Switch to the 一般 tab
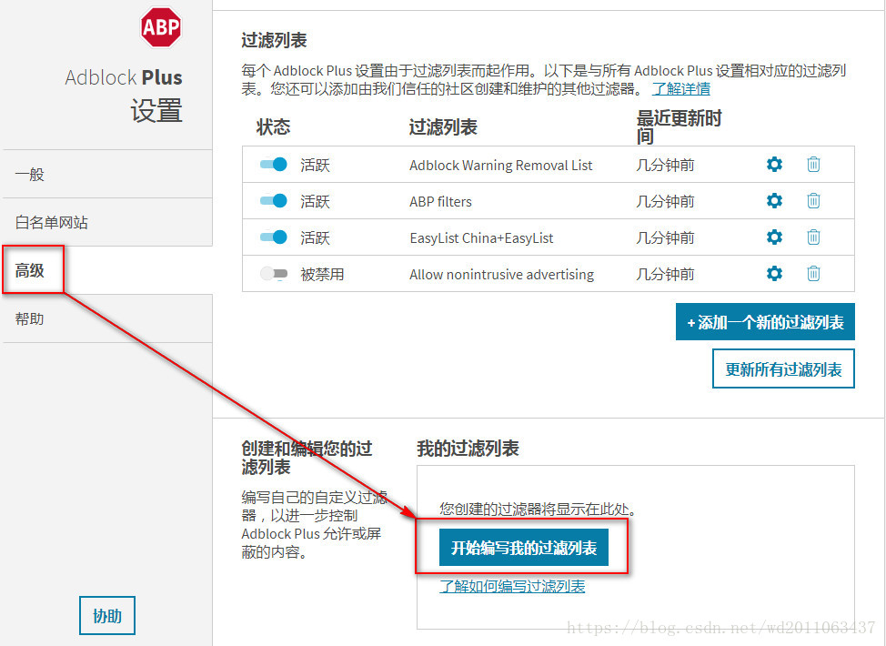 107,174
